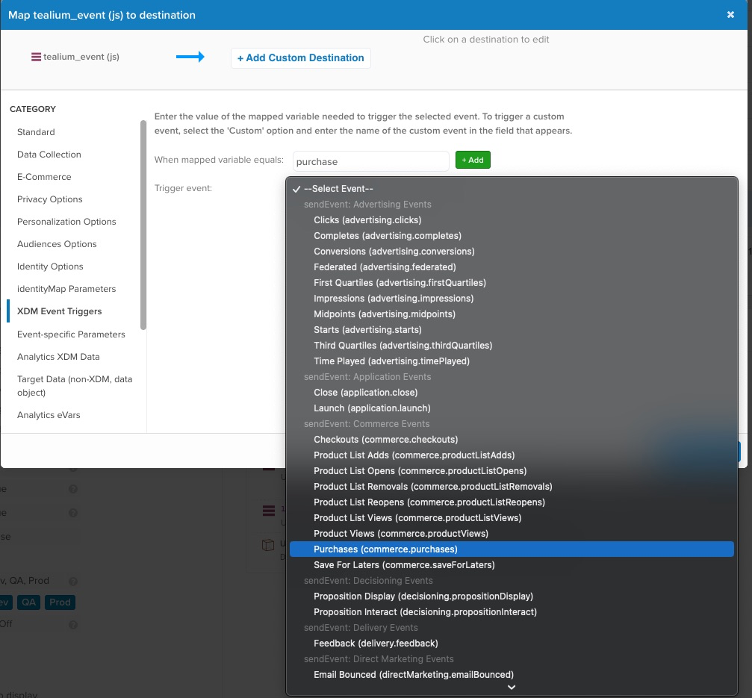The height and width of the screenshot is (698, 752).
Task: Close the mapping dialog with X icon
Action: click(x=730, y=15)
